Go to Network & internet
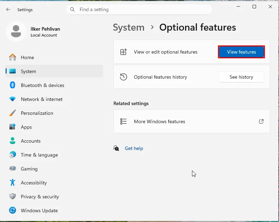Viewport: 279px width, 222px height. [54, 99]
